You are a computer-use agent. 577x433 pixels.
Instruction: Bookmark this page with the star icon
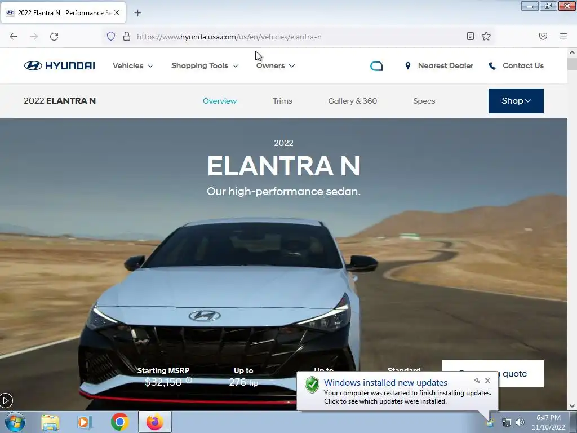[486, 36]
